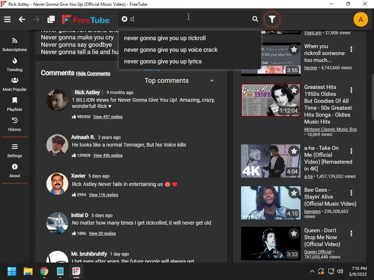Open the Queen Official channel link
This screenshot has width=374, height=280.
click(x=318, y=252)
